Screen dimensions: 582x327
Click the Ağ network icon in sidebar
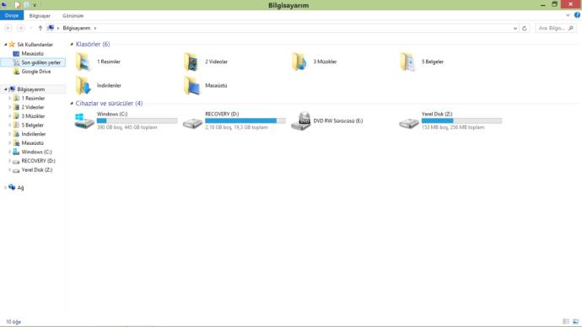[x=12, y=187]
